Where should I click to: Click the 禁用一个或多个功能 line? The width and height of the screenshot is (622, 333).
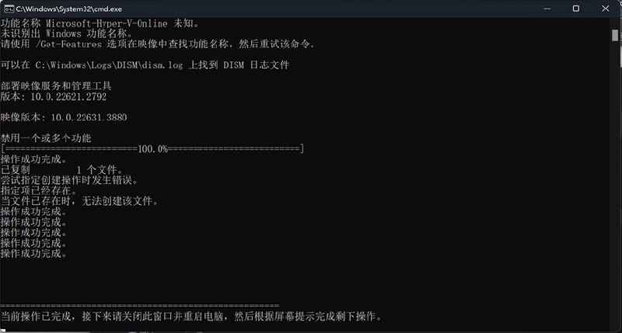pyautogui.click(x=46, y=138)
